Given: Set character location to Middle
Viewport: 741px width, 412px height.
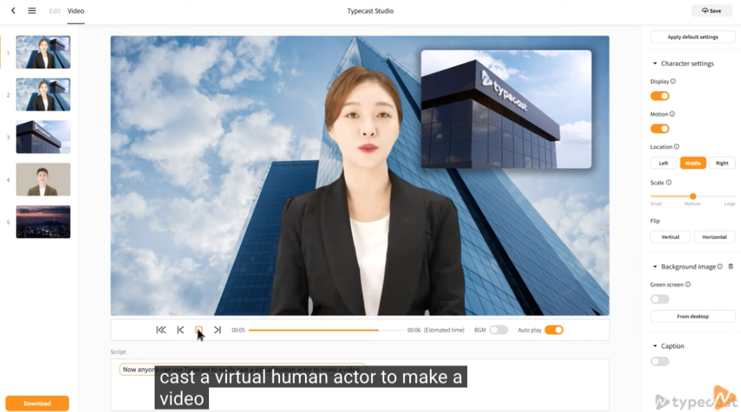Looking at the screenshot, I should 693,163.
